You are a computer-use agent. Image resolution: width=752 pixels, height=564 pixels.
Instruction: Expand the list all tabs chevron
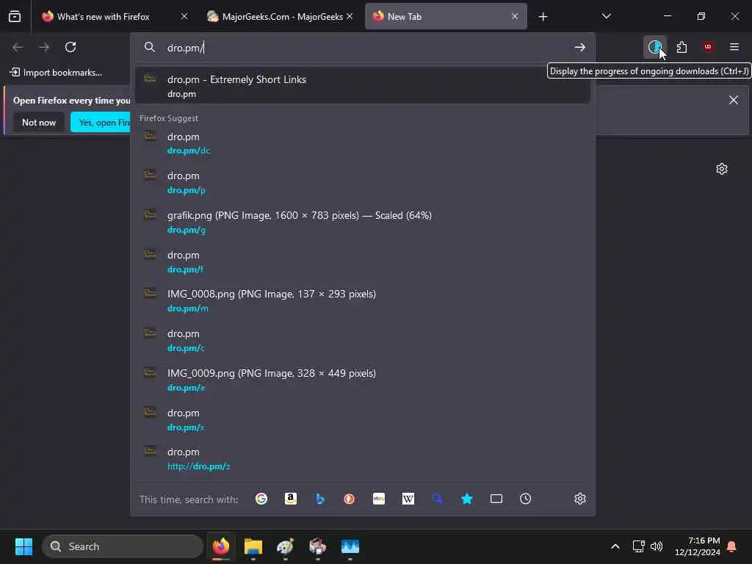(606, 16)
